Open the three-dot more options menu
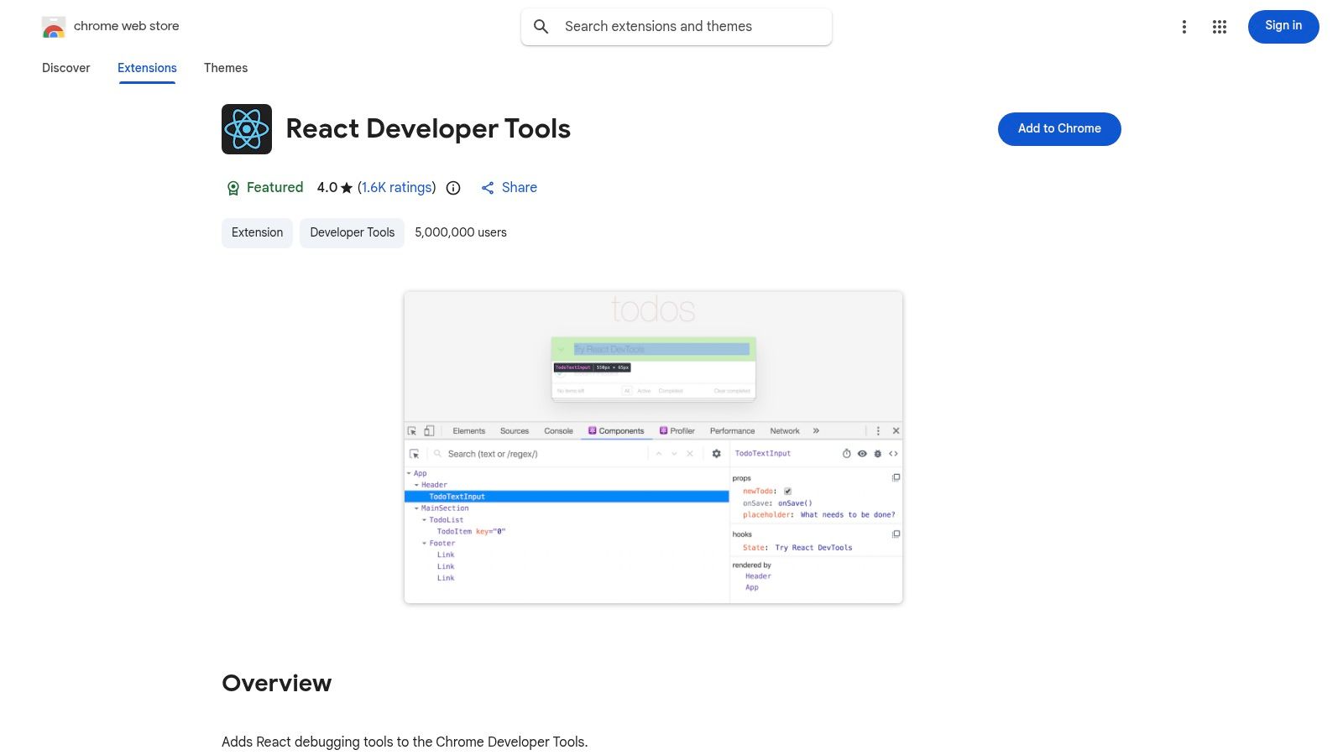This screenshot has height=755, width=1343. pos(1184,26)
